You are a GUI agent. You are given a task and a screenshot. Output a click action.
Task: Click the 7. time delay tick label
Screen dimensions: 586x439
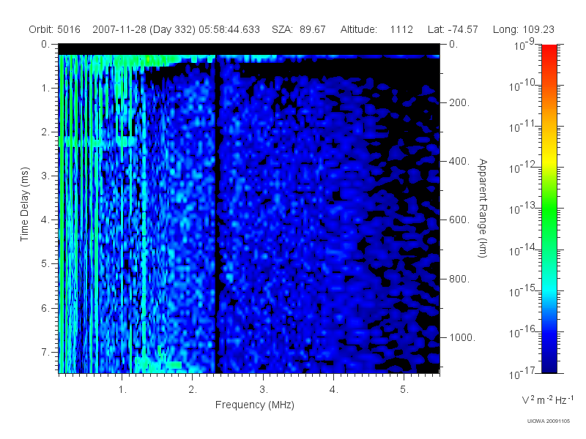pyautogui.click(x=45, y=352)
